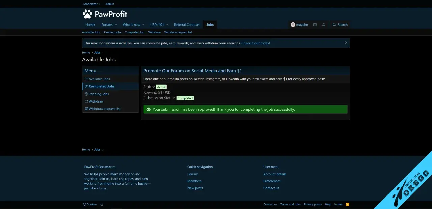Open the USD: 401 dropdown arrow
This screenshot has width=432, height=209.
(167, 25)
